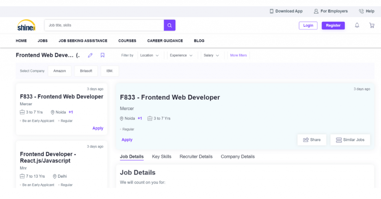Click the +1 locations link in the detail header
381x199 pixels.
(140, 118)
